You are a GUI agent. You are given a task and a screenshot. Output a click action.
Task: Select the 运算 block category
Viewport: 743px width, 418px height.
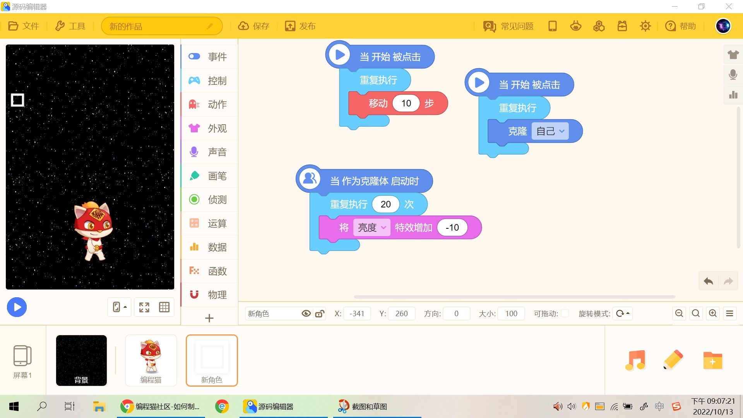[x=209, y=223]
